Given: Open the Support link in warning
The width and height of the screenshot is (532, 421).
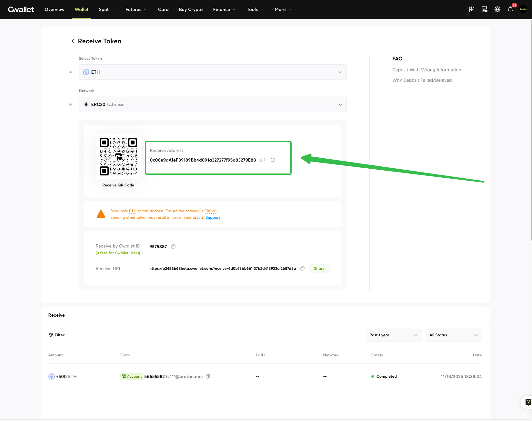Looking at the screenshot, I should pyautogui.click(x=213, y=217).
